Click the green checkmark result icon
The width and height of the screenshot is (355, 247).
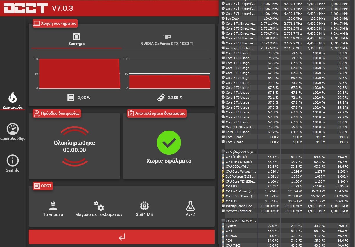(x=169, y=143)
